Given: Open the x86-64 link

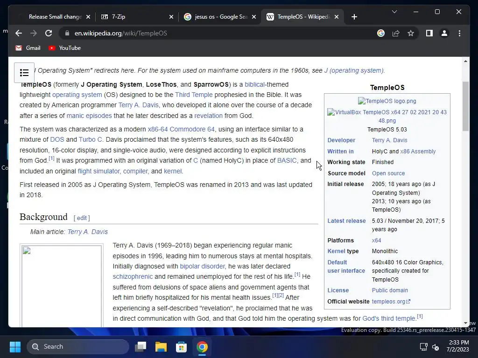Looking at the screenshot, I should [158, 129].
